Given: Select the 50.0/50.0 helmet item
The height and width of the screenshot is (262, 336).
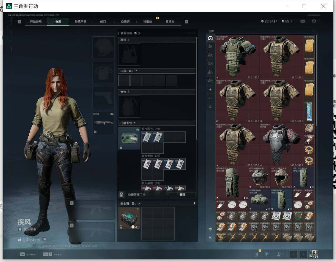Looking at the screenshot, I should [x=282, y=177].
